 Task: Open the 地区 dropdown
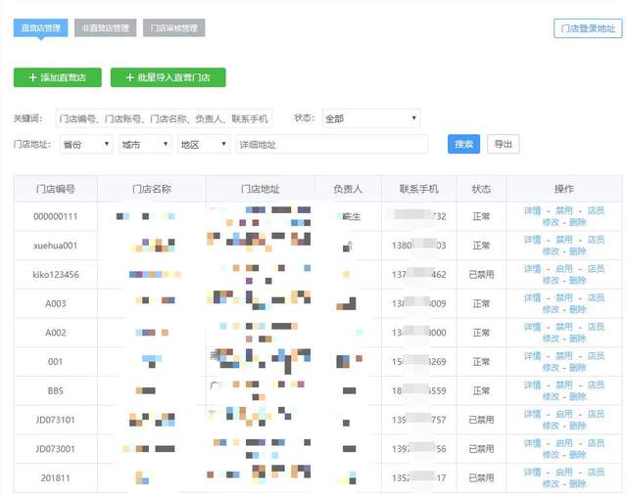coord(204,145)
